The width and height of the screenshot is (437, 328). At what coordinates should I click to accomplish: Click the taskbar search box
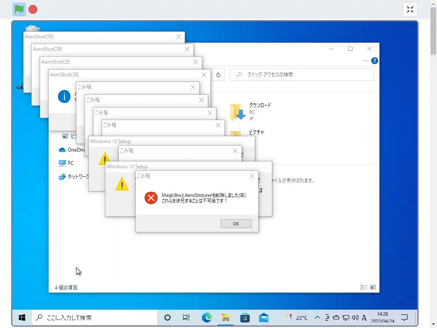(x=94, y=317)
